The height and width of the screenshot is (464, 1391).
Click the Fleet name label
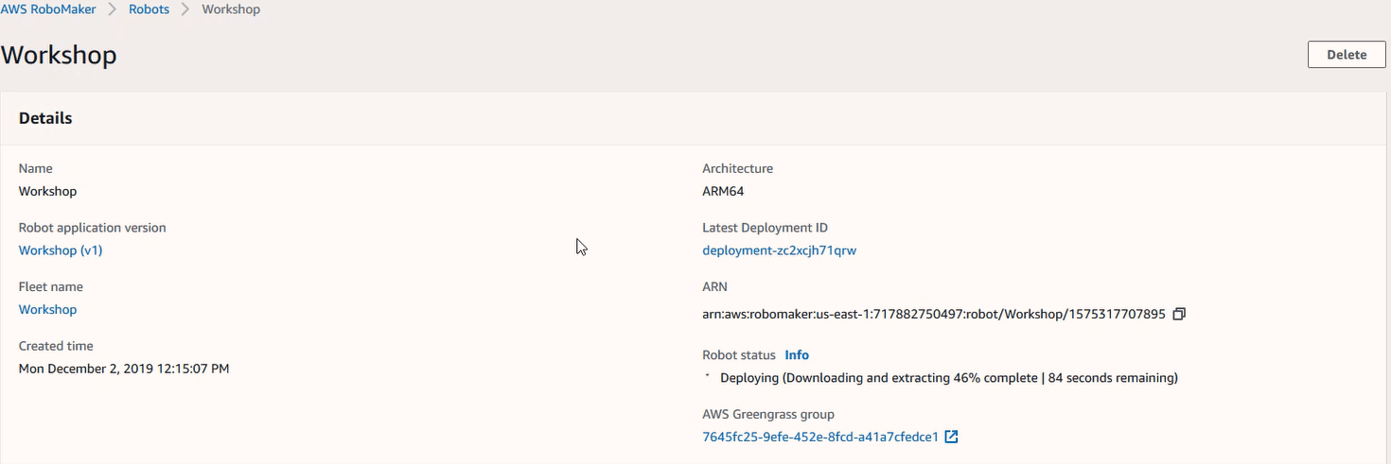pos(51,286)
